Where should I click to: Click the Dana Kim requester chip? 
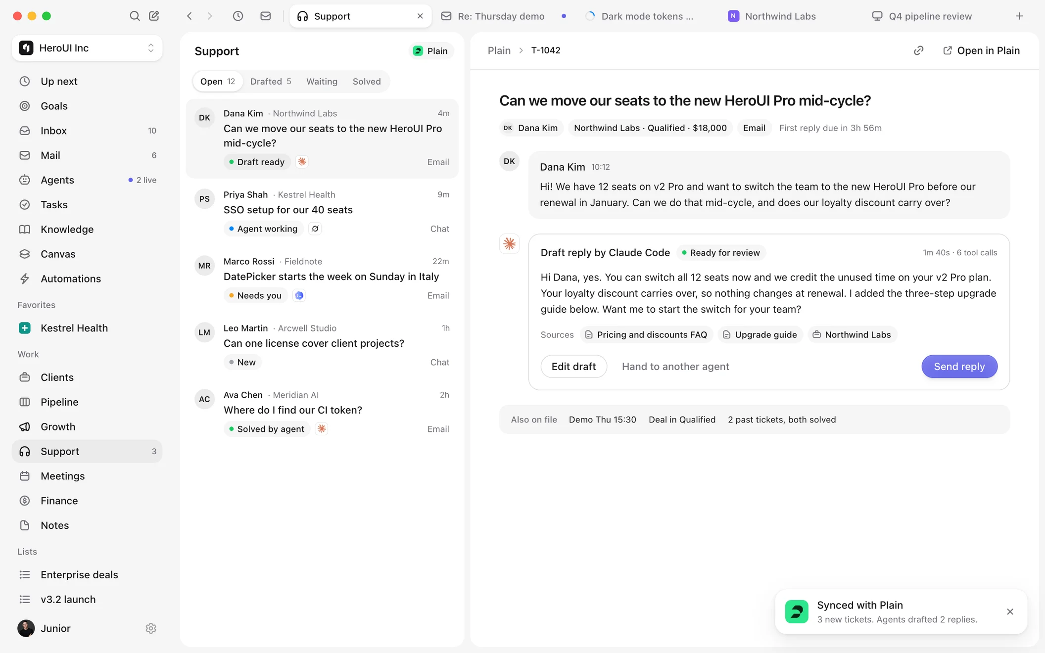tap(530, 128)
